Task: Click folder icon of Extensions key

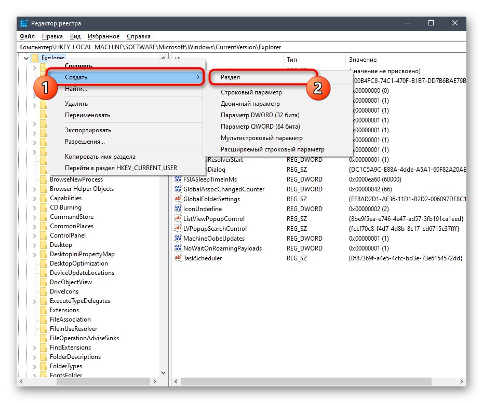Action: (x=44, y=310)
